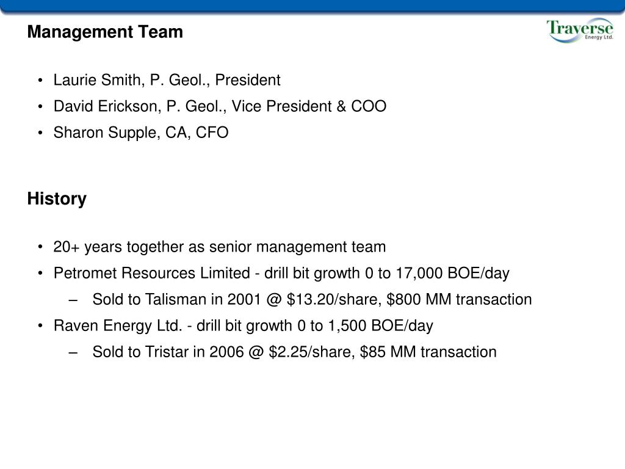This screenshot has height=469, width=625.
Task: Click the 20+ years together bullet text
Action: pyautogui.click(x=220, y=247)
